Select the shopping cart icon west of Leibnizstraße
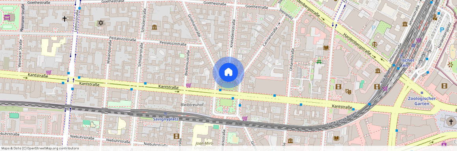The image size is (457, 151). click(48, 72)
